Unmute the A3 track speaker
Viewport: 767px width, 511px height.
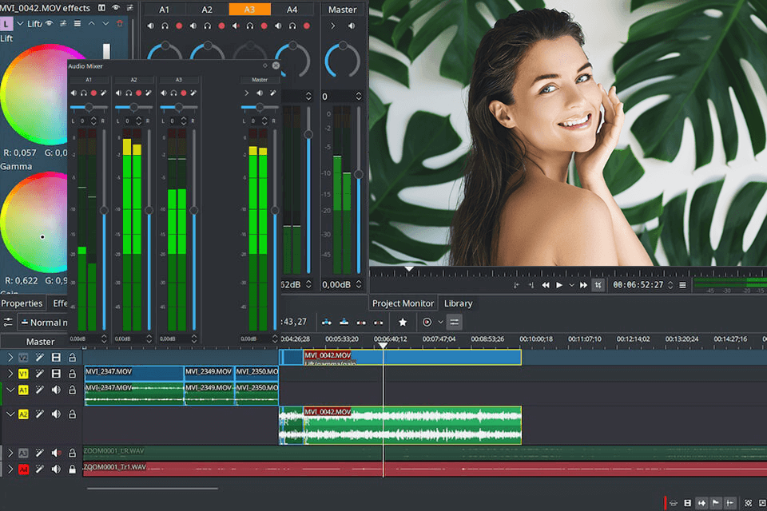pos(56,454)
